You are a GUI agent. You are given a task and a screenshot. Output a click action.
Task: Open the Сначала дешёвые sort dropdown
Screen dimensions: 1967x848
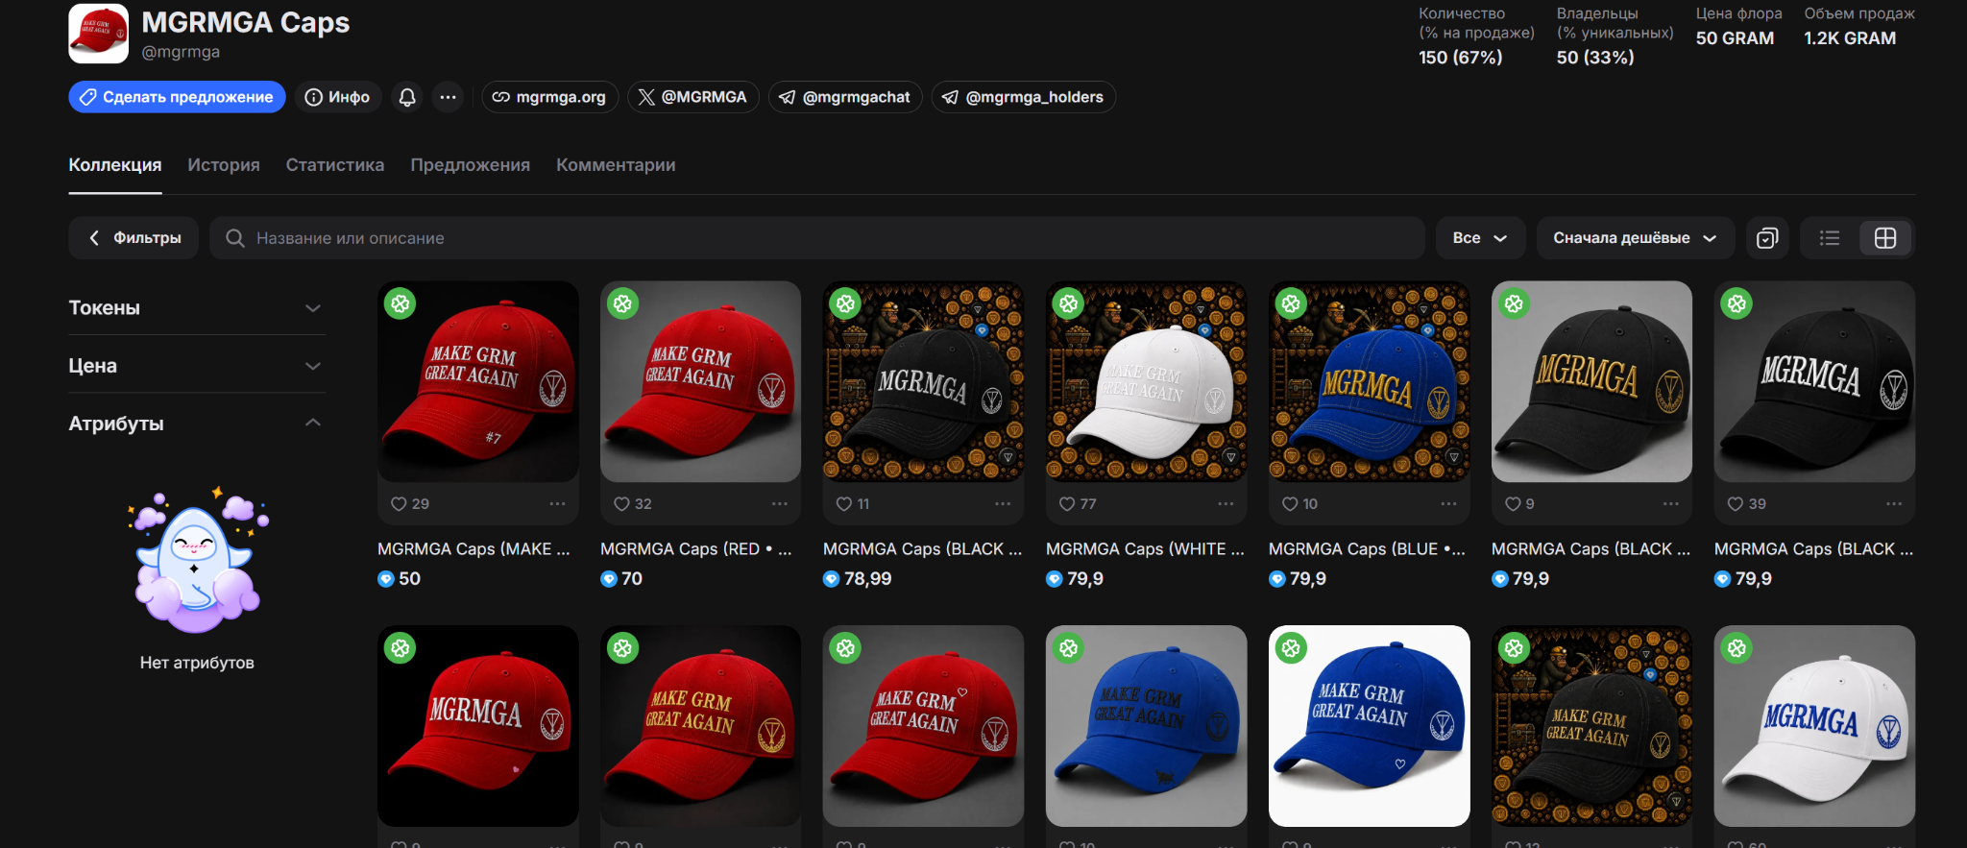point(1635,238)
